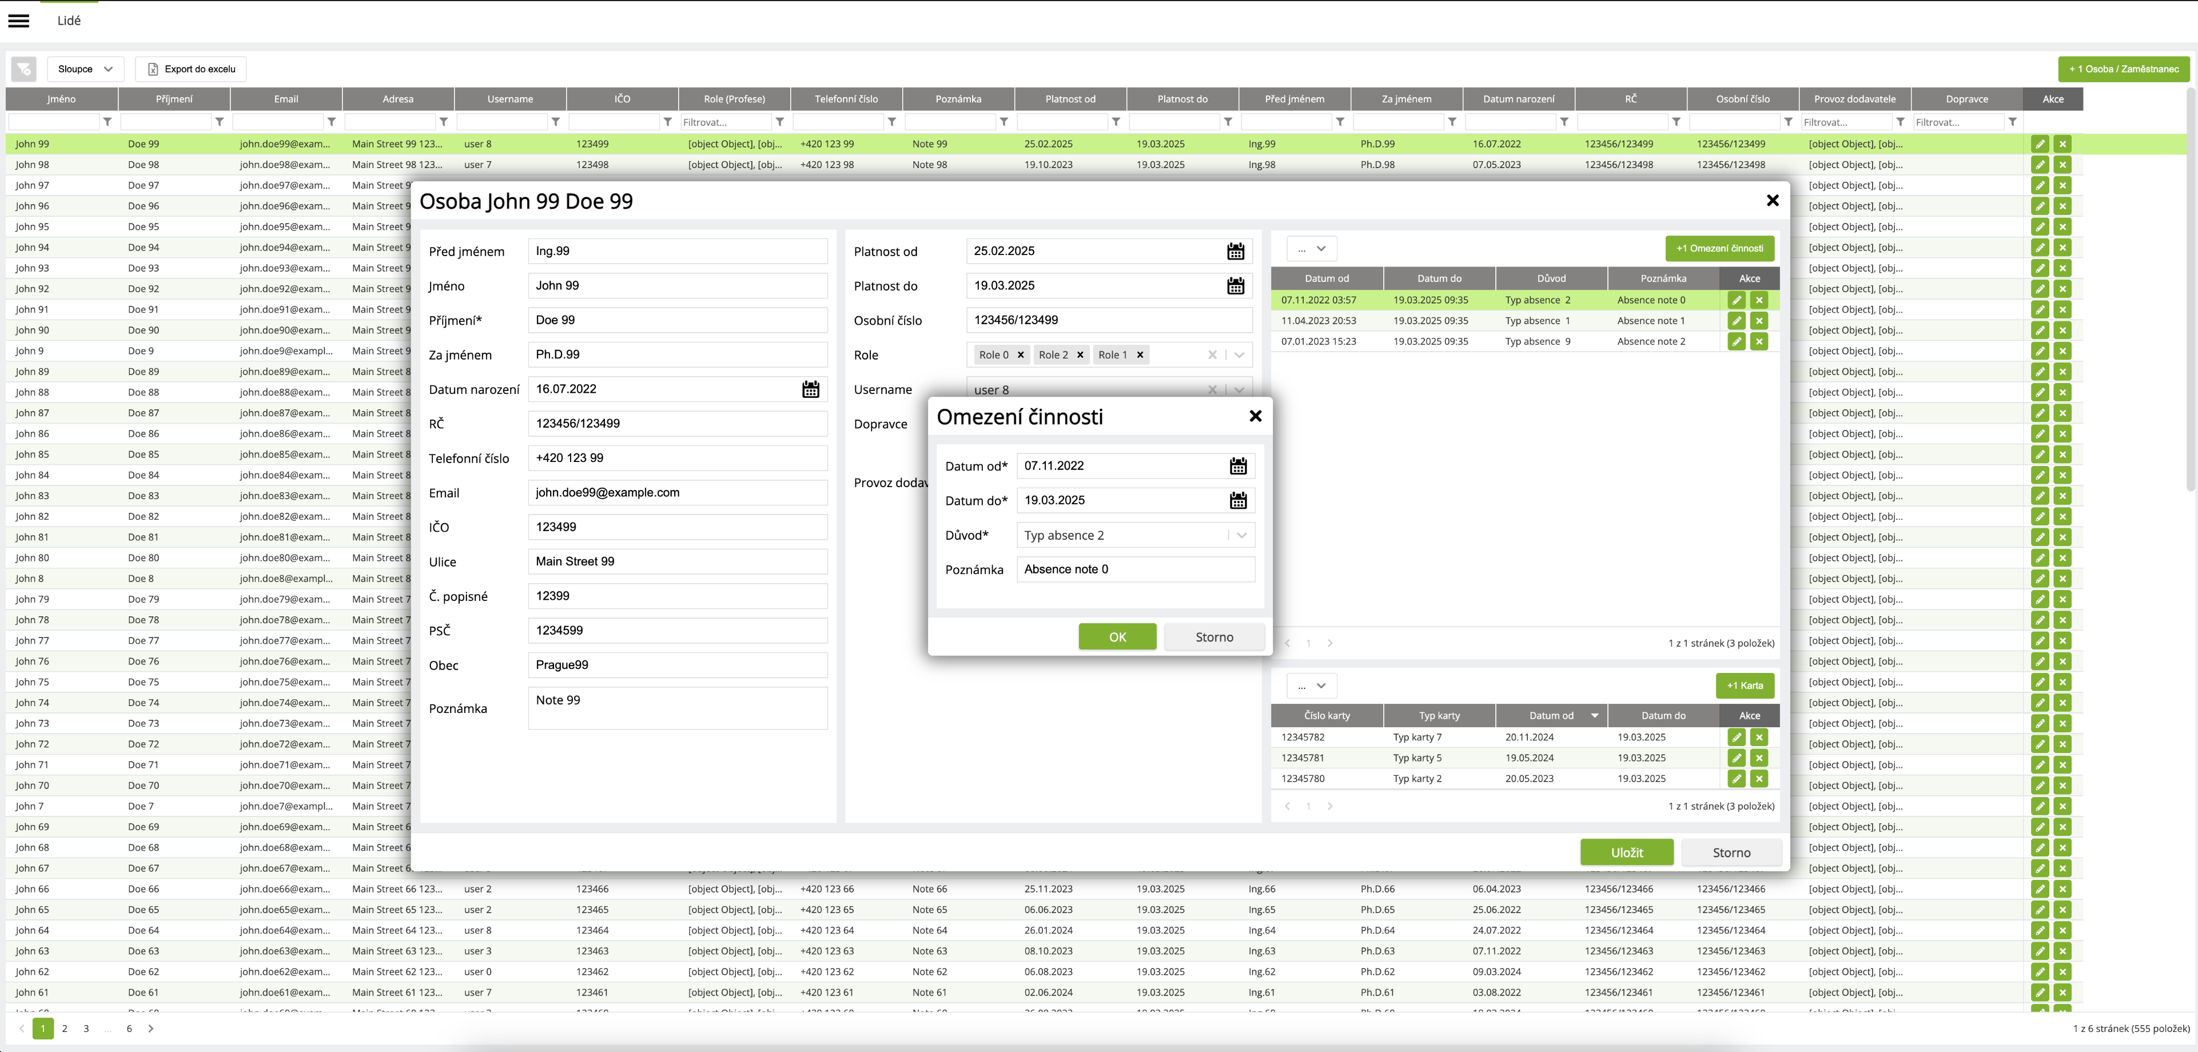Expand the Důvod dropdown
Image resolution: width=2198 pixels, height=1052 pixels.
coord(1241,535)
